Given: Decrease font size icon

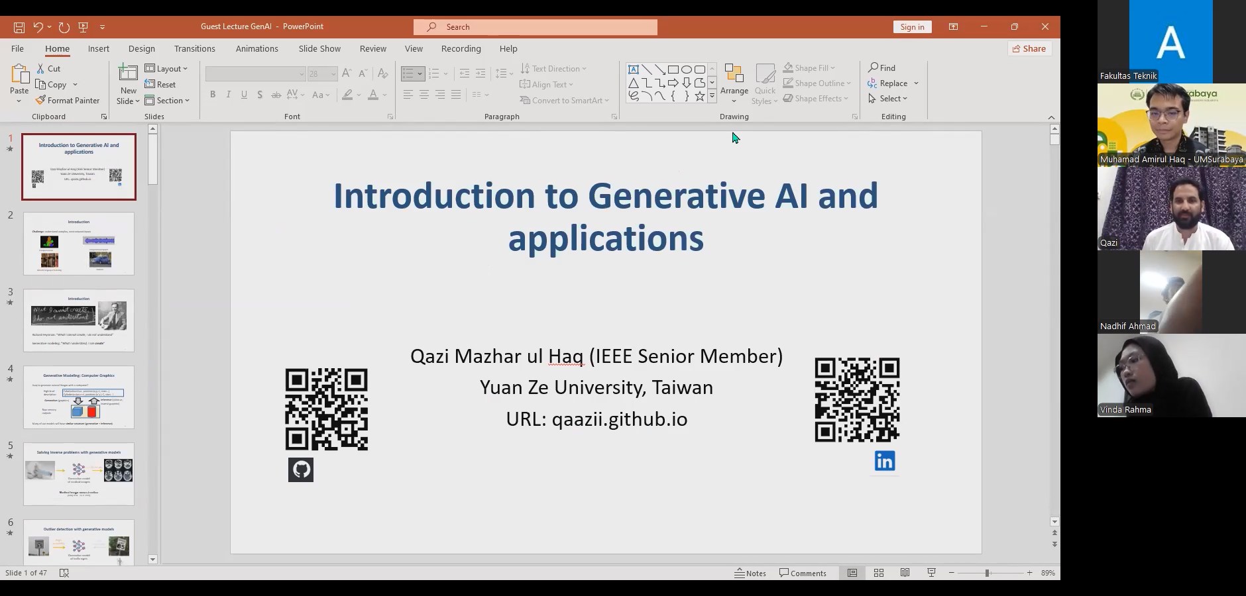Looking at the screenshot, I should 363,74.
